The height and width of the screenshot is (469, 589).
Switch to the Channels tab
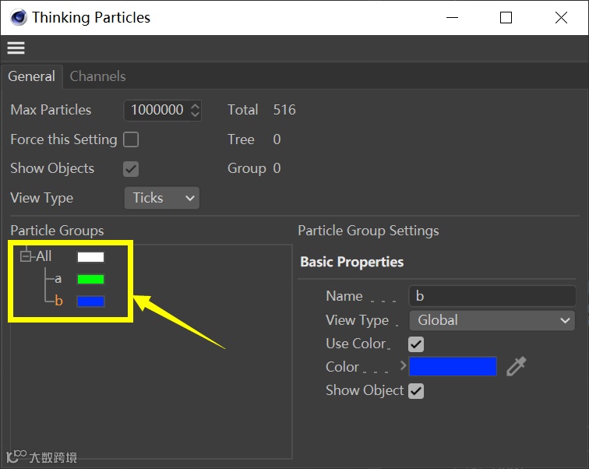tap(97, 76)
